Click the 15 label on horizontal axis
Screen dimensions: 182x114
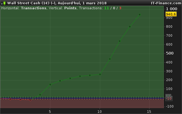(x=149, y=112)
